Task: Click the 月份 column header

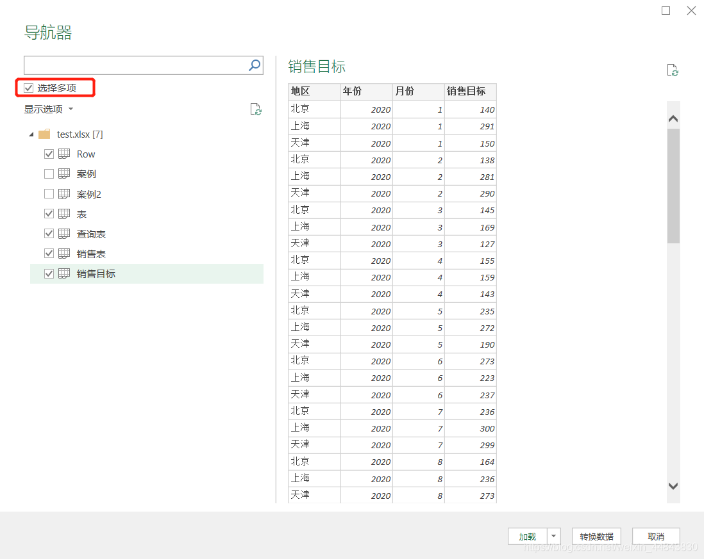Action: (419, 92)
